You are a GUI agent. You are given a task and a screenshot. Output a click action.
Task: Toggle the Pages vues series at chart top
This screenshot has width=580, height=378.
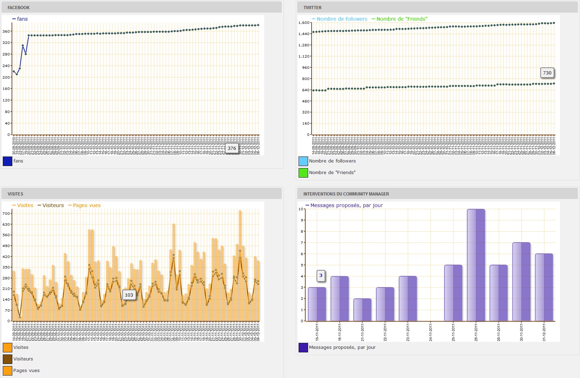pos(84,205)
